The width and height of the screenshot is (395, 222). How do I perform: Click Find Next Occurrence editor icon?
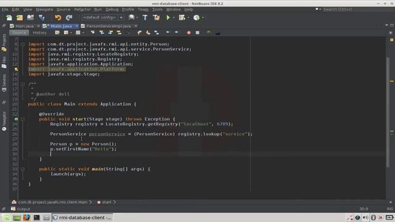coord(110,33)
